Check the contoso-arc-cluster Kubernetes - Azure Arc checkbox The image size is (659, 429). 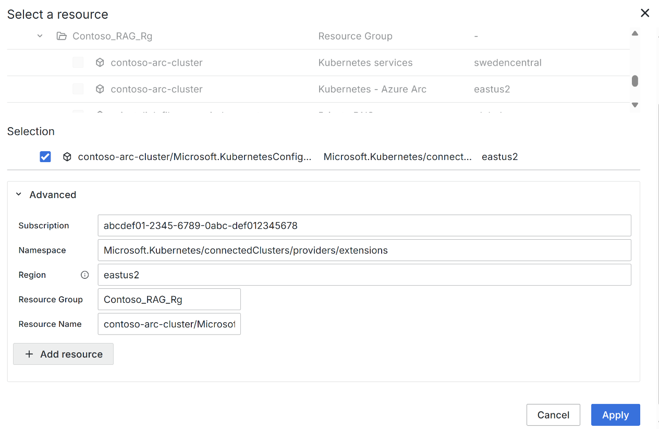[78, 89]
